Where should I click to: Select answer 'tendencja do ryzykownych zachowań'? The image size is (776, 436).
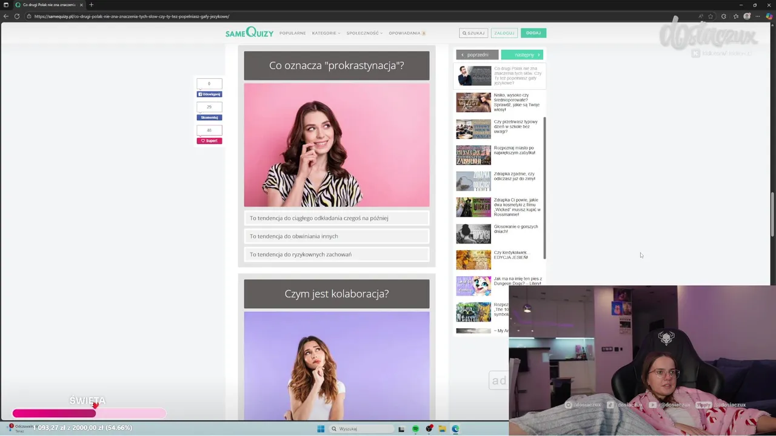point(336,254)
